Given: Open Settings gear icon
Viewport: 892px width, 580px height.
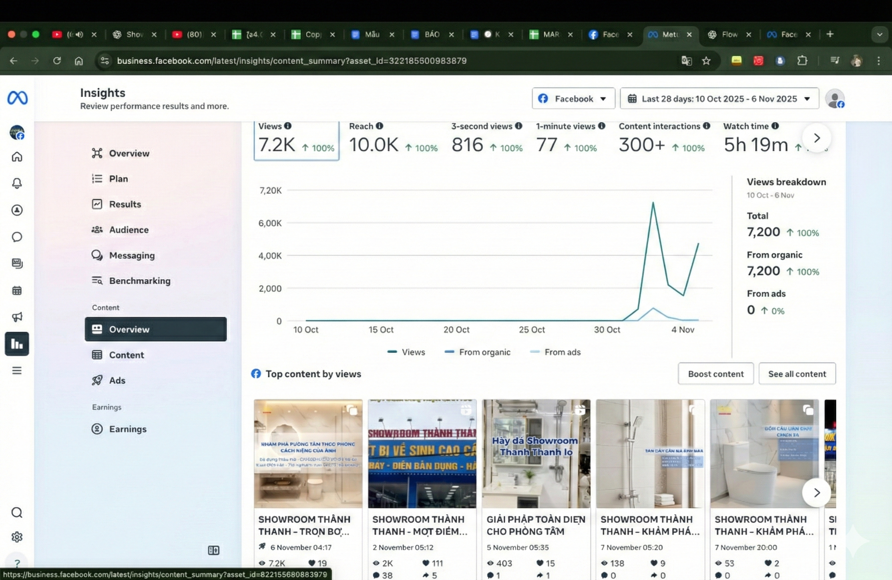Looking at the screenshot, I should click(17, 537).
